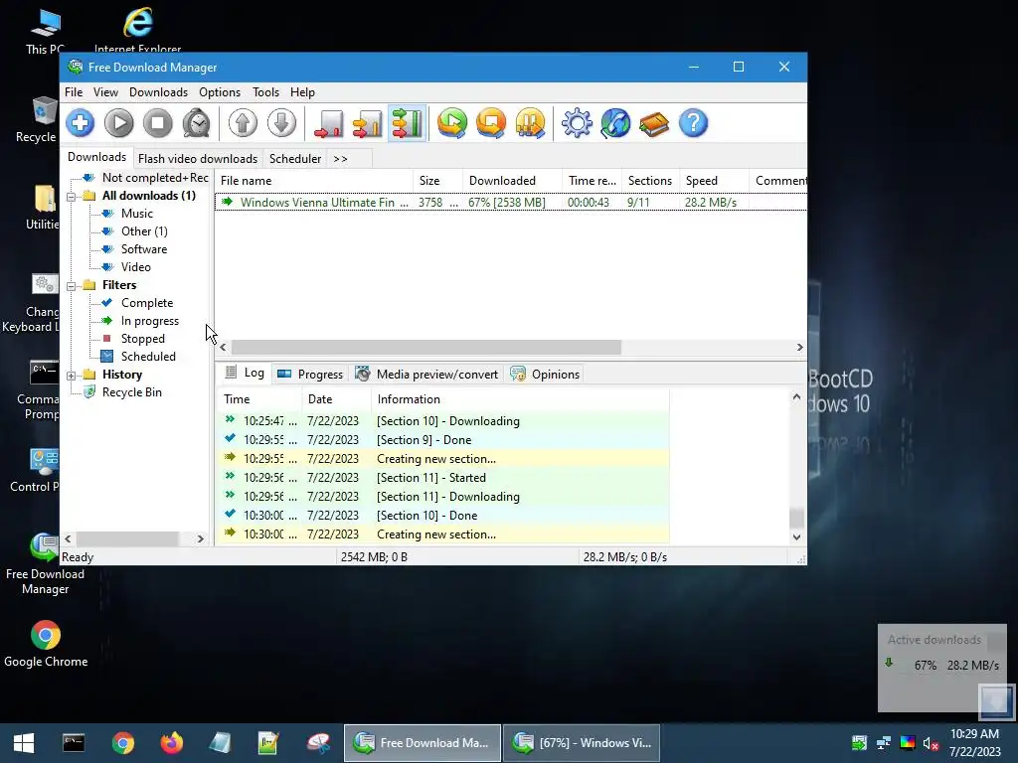Select light traffic mode icon
Screen dimensions: 1018x763
[x=328, y=123]
